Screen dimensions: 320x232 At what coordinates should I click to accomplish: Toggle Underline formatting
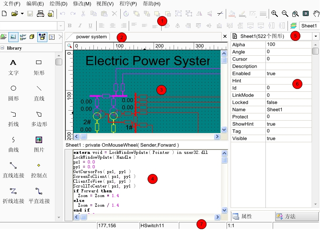click(x=90, y=26)
